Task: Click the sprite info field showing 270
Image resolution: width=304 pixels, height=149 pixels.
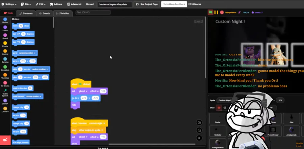Action: 280,100
